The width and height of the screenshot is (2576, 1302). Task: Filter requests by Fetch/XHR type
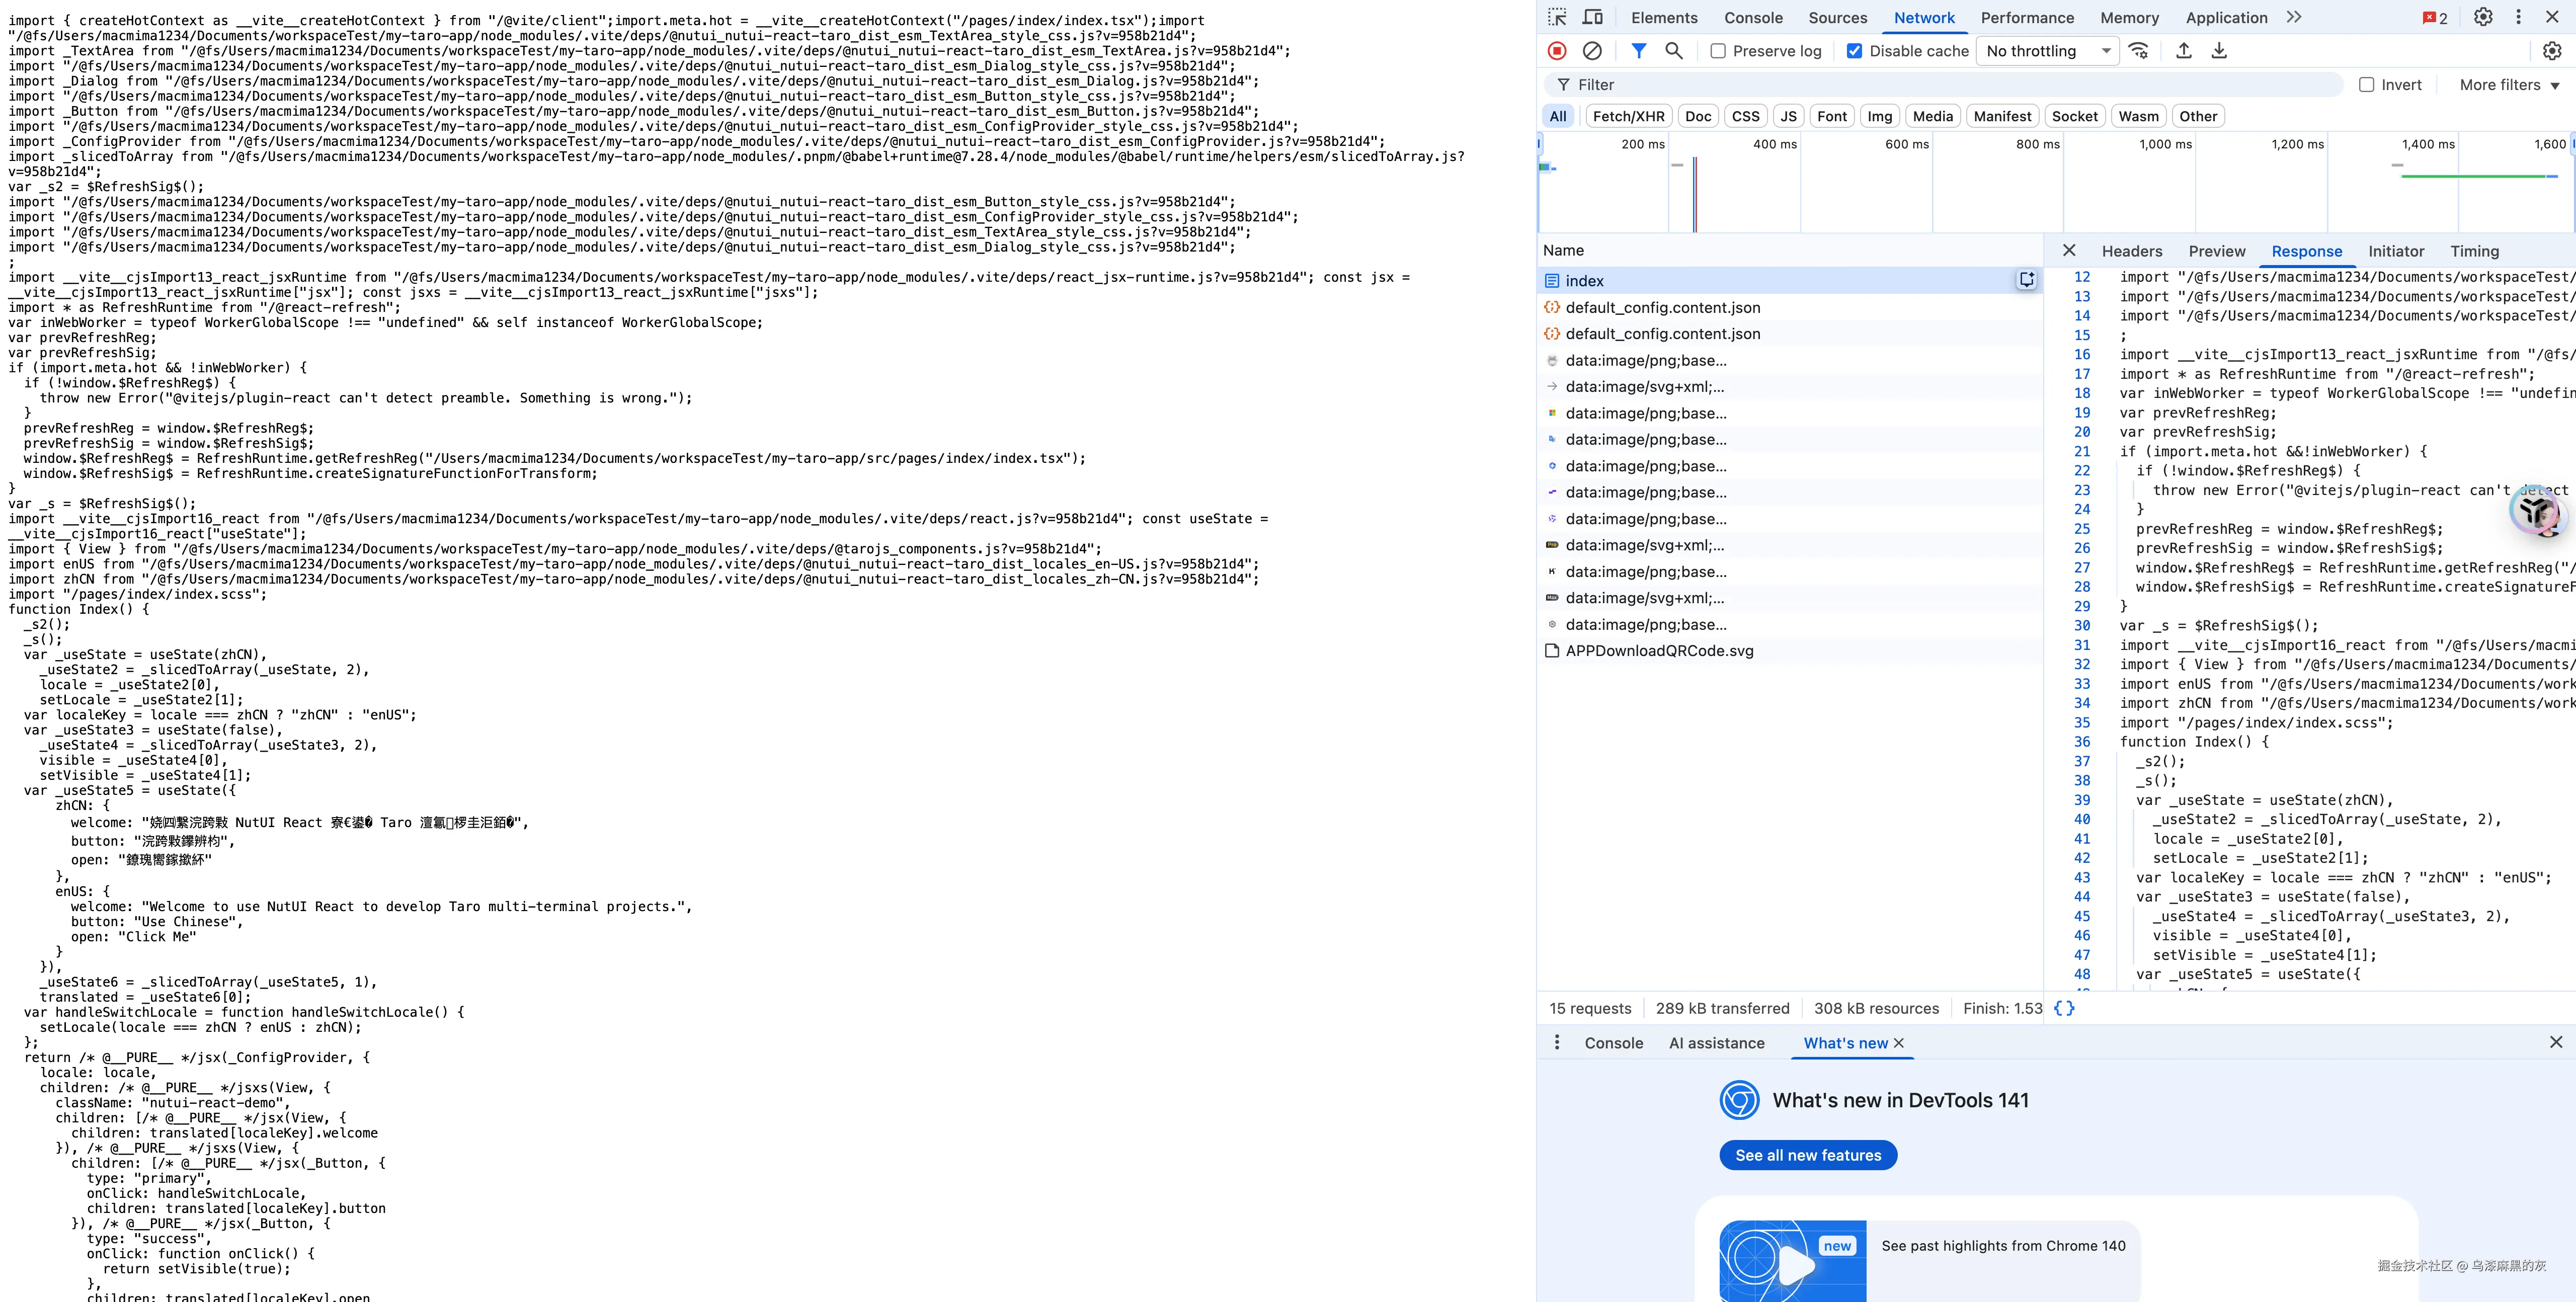1628,116
